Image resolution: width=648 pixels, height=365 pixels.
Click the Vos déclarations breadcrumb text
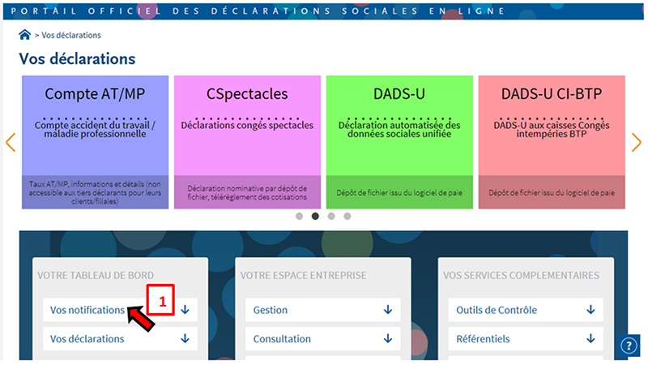pyautogui.click(x=71, y=36)
